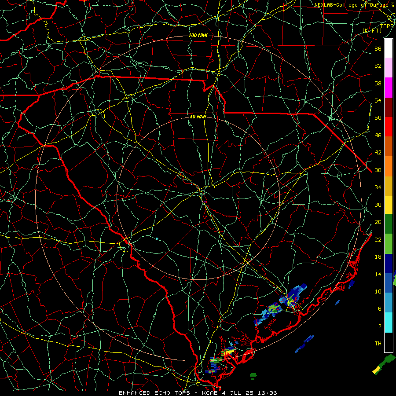This screenshot has width=396, height=396.
Task: Click the 62 legend value
Action: tap(378, 66)
